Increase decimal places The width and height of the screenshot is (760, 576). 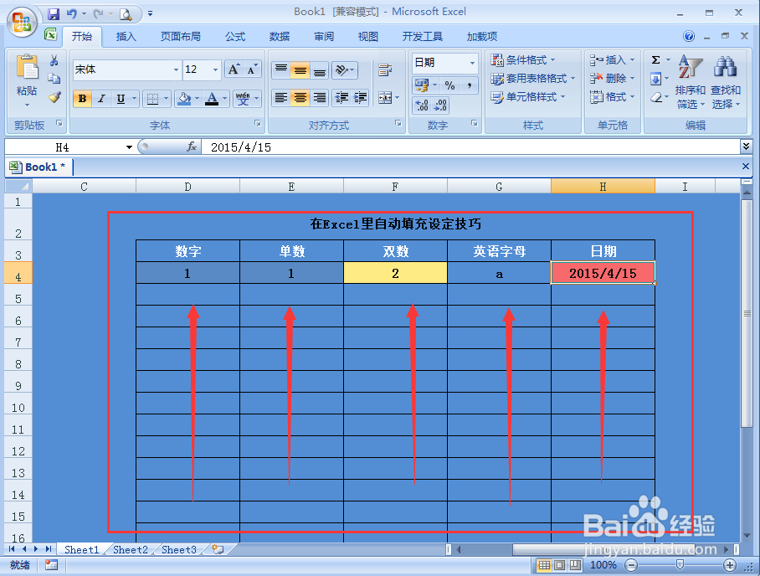[422, 105]
